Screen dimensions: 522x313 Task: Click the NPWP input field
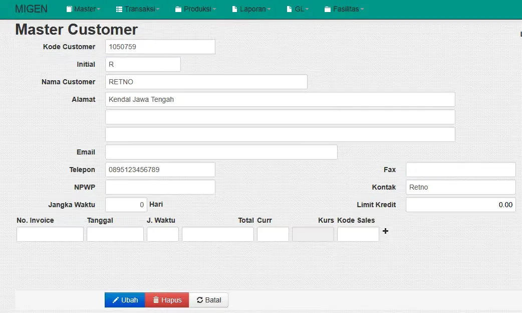click(x=160, y=187)
